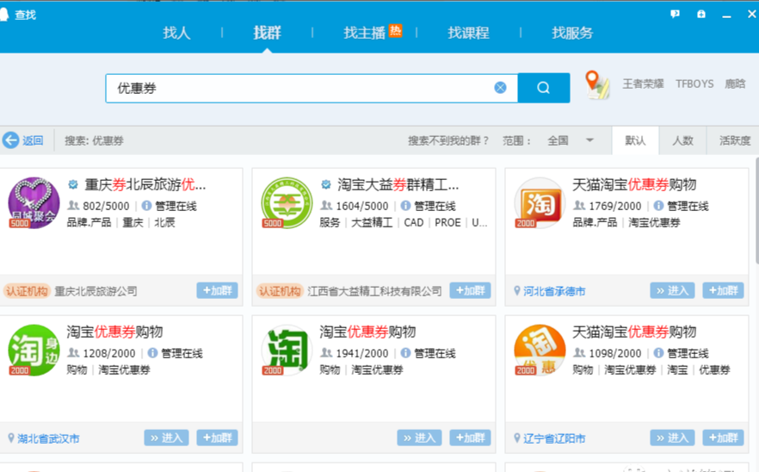The height and width of the screenshot is (472, 759).
Task: Open 重庆券北辰旅游 group avatar
Action: (x=34, y=203)
